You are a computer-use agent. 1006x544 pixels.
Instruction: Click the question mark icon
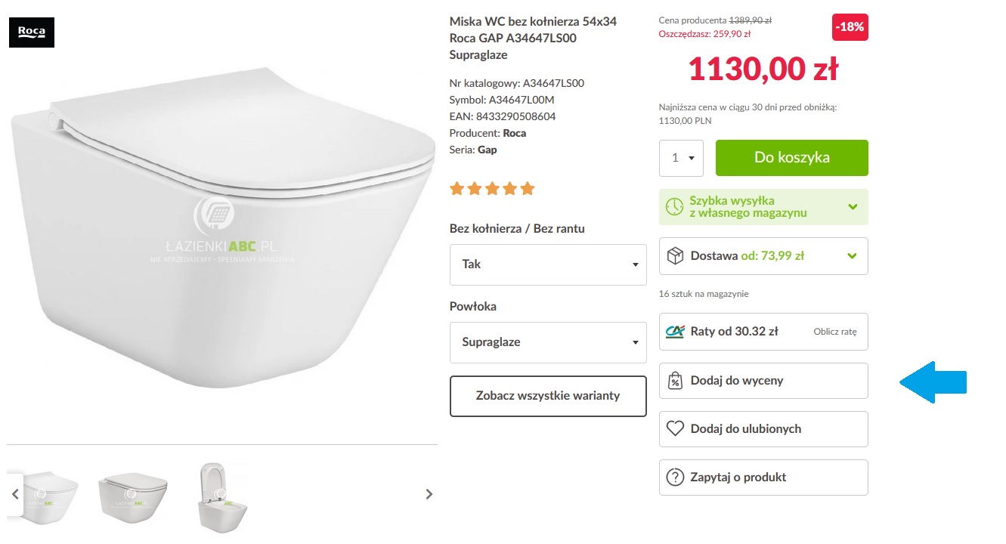[675, 478]
